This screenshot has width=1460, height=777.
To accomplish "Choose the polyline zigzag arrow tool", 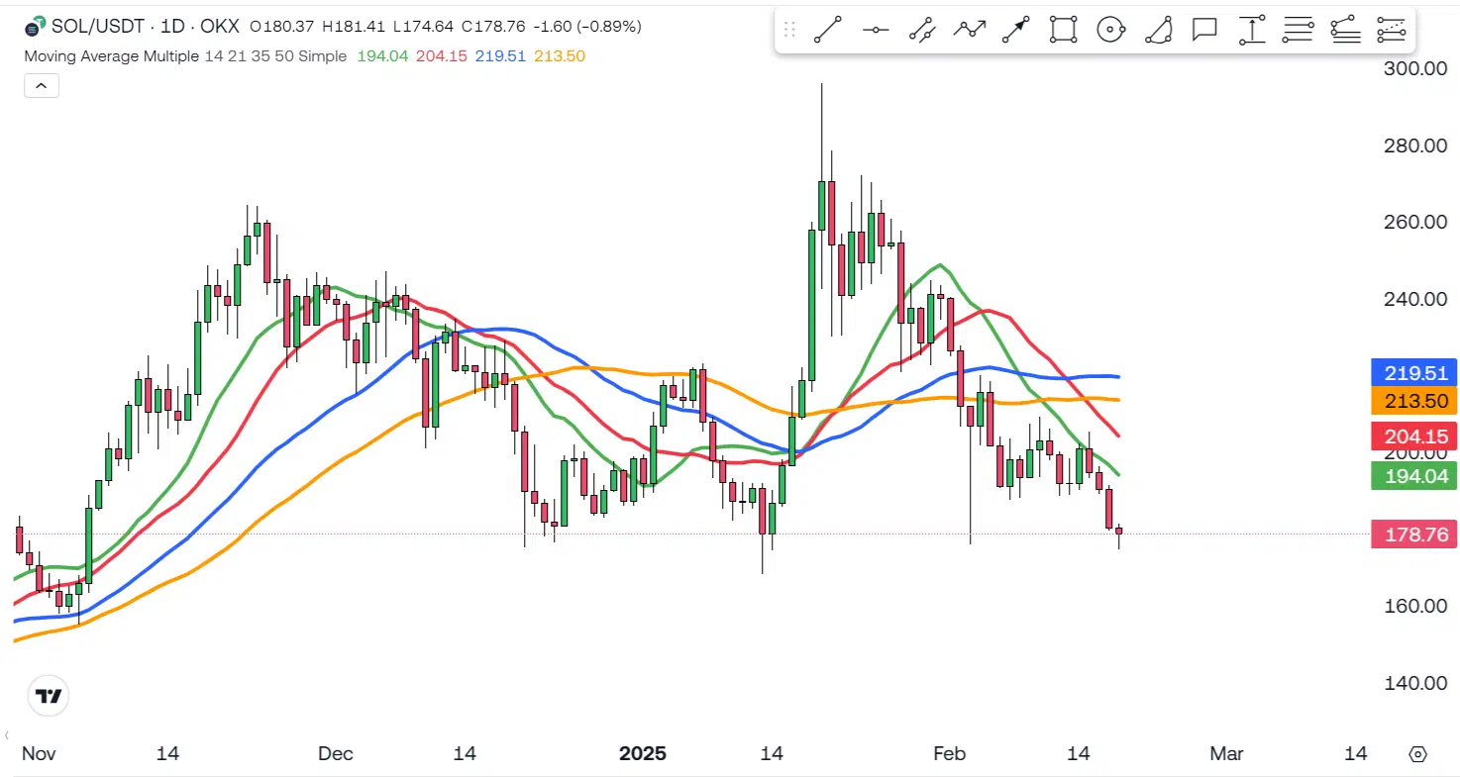I will coord(970,30).
